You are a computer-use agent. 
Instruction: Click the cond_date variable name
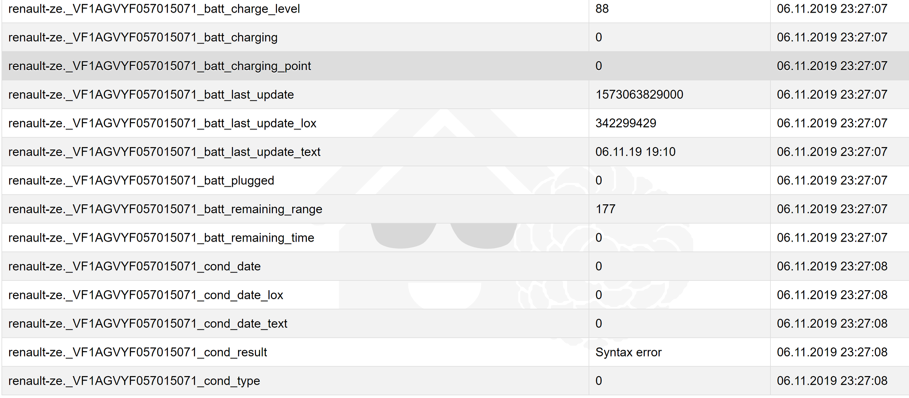point(134,266)
